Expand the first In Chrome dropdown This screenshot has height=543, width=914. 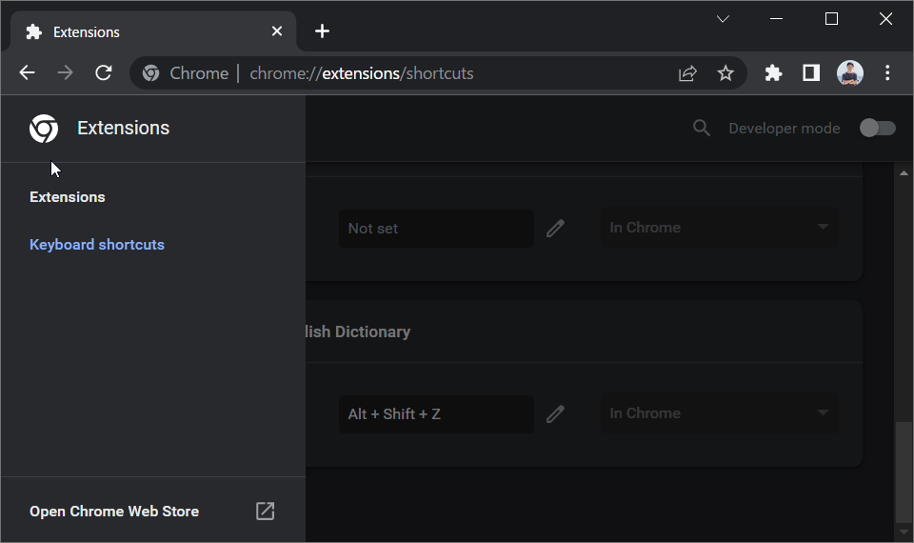(720, 228)
